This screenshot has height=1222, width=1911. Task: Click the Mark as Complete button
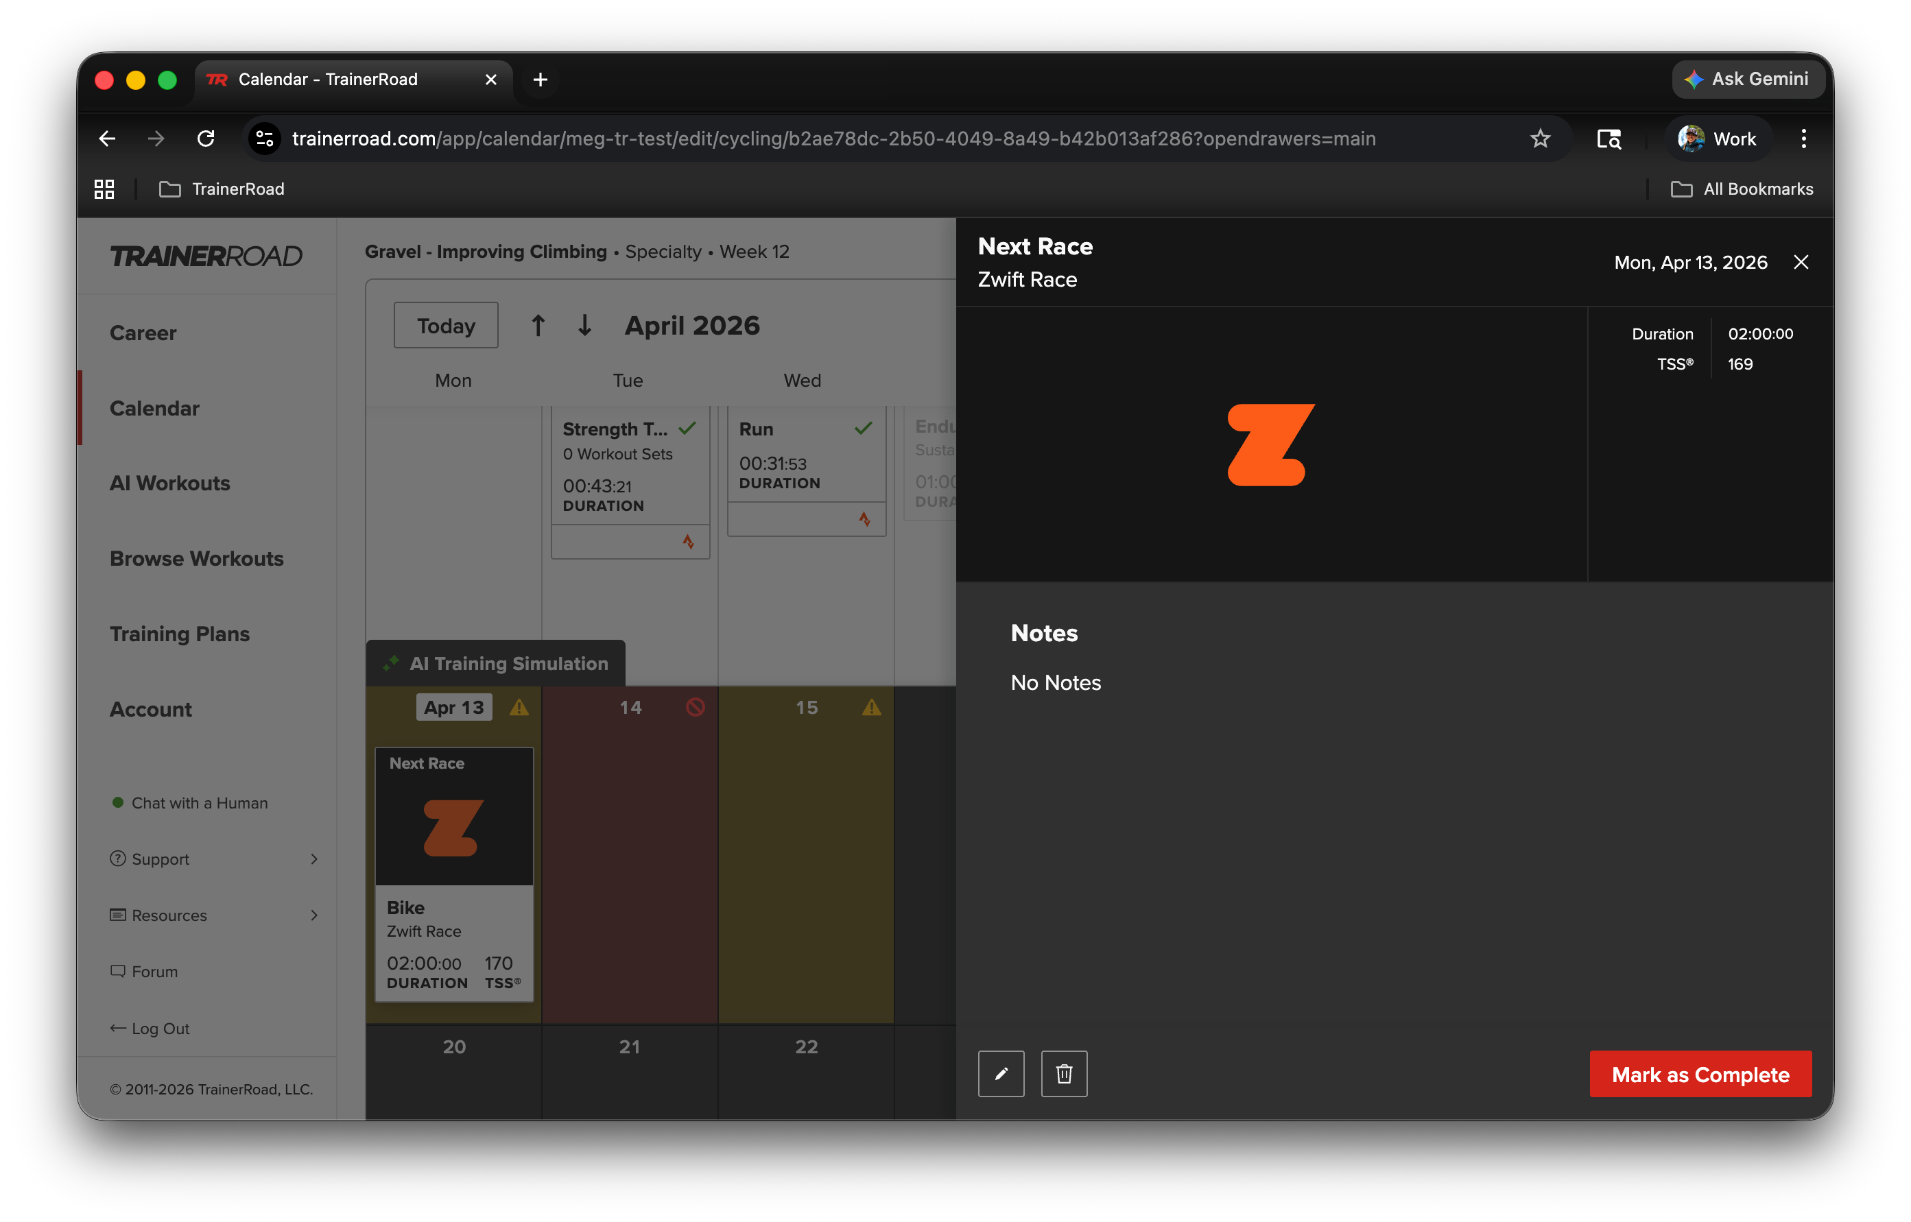pyautogui.click(x=1700, y=1074)
